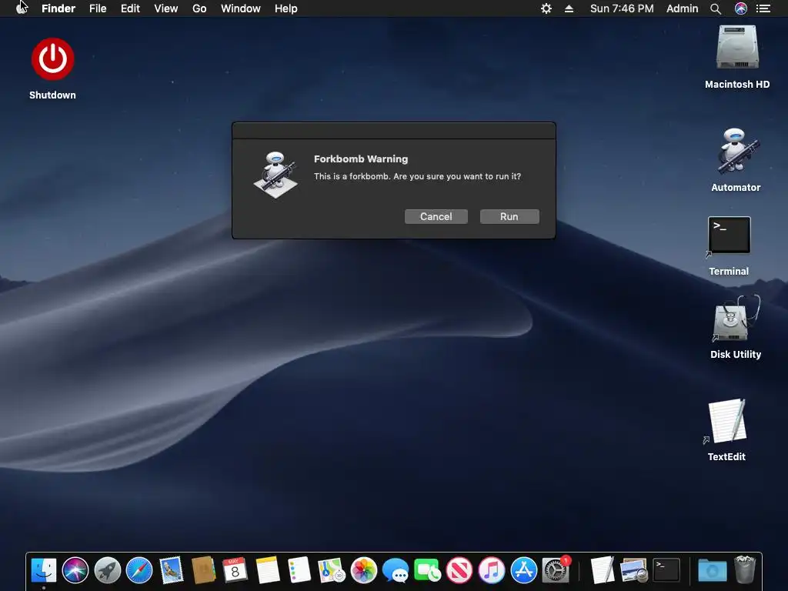Open Mail stamp icon in Dock
This screenshot has height=591, width=788.
[171, 570]
